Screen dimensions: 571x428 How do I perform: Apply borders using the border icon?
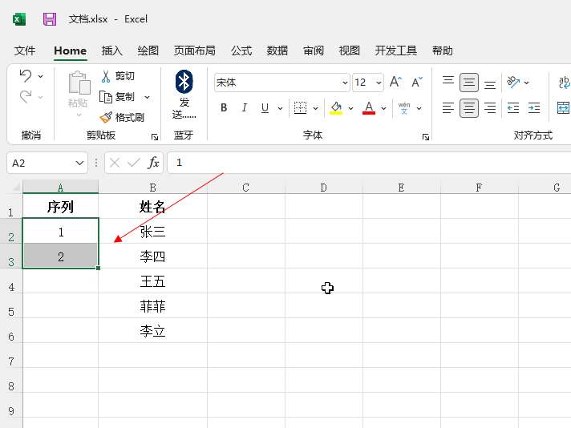click(x=300, y=107)
